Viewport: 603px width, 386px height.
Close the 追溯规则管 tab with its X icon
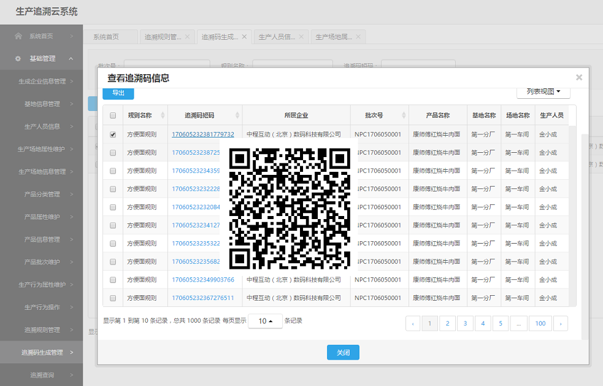click(x=187, y=37)
